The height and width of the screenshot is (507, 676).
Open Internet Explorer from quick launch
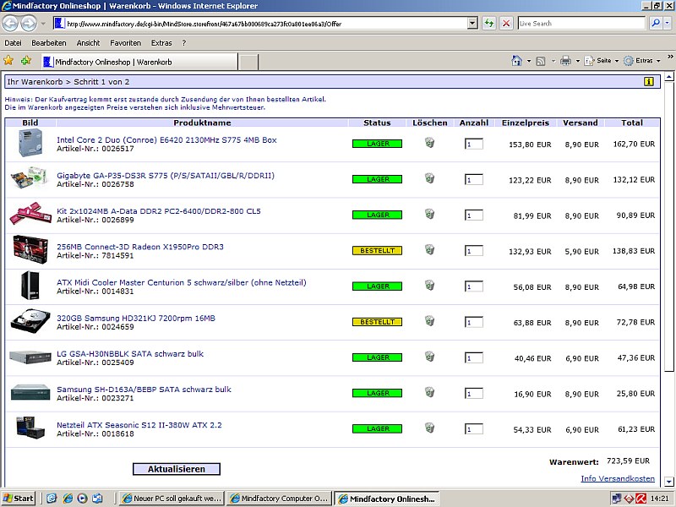[68, 499]
